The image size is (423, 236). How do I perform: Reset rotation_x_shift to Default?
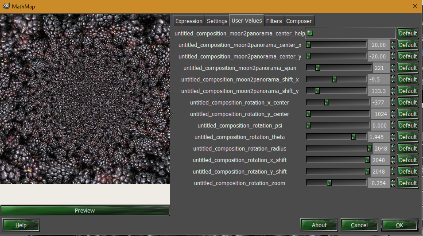407,160
